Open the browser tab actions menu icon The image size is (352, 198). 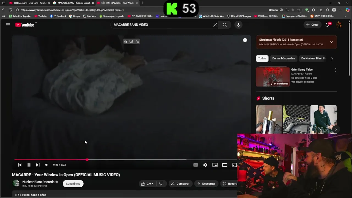(4, 3)
